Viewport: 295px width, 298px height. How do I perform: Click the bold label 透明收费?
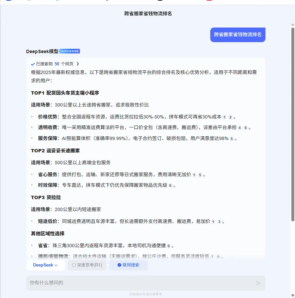point(48,127)
